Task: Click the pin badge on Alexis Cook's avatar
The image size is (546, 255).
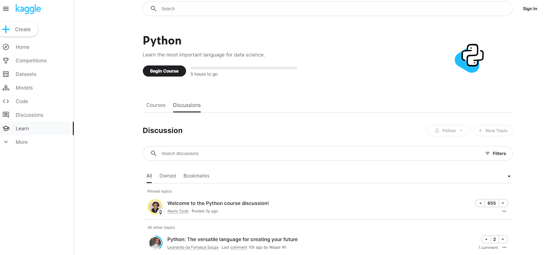Action: pos(161,212)
